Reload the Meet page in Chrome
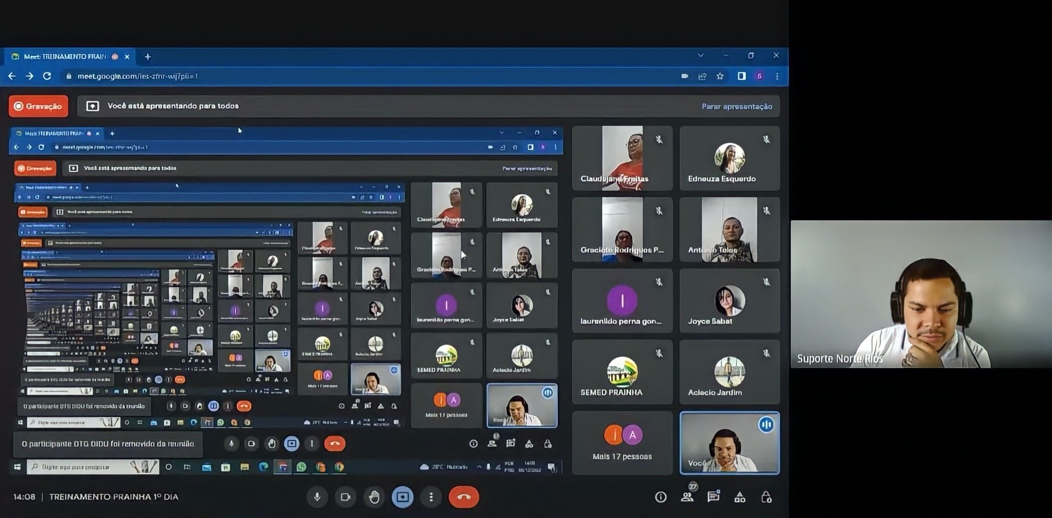The image size is (1052, 518). click(x=47, y=76)
